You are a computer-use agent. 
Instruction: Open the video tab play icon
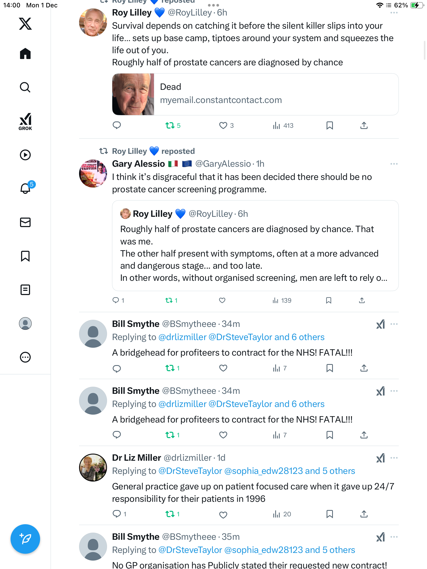(x=25, y=155)
